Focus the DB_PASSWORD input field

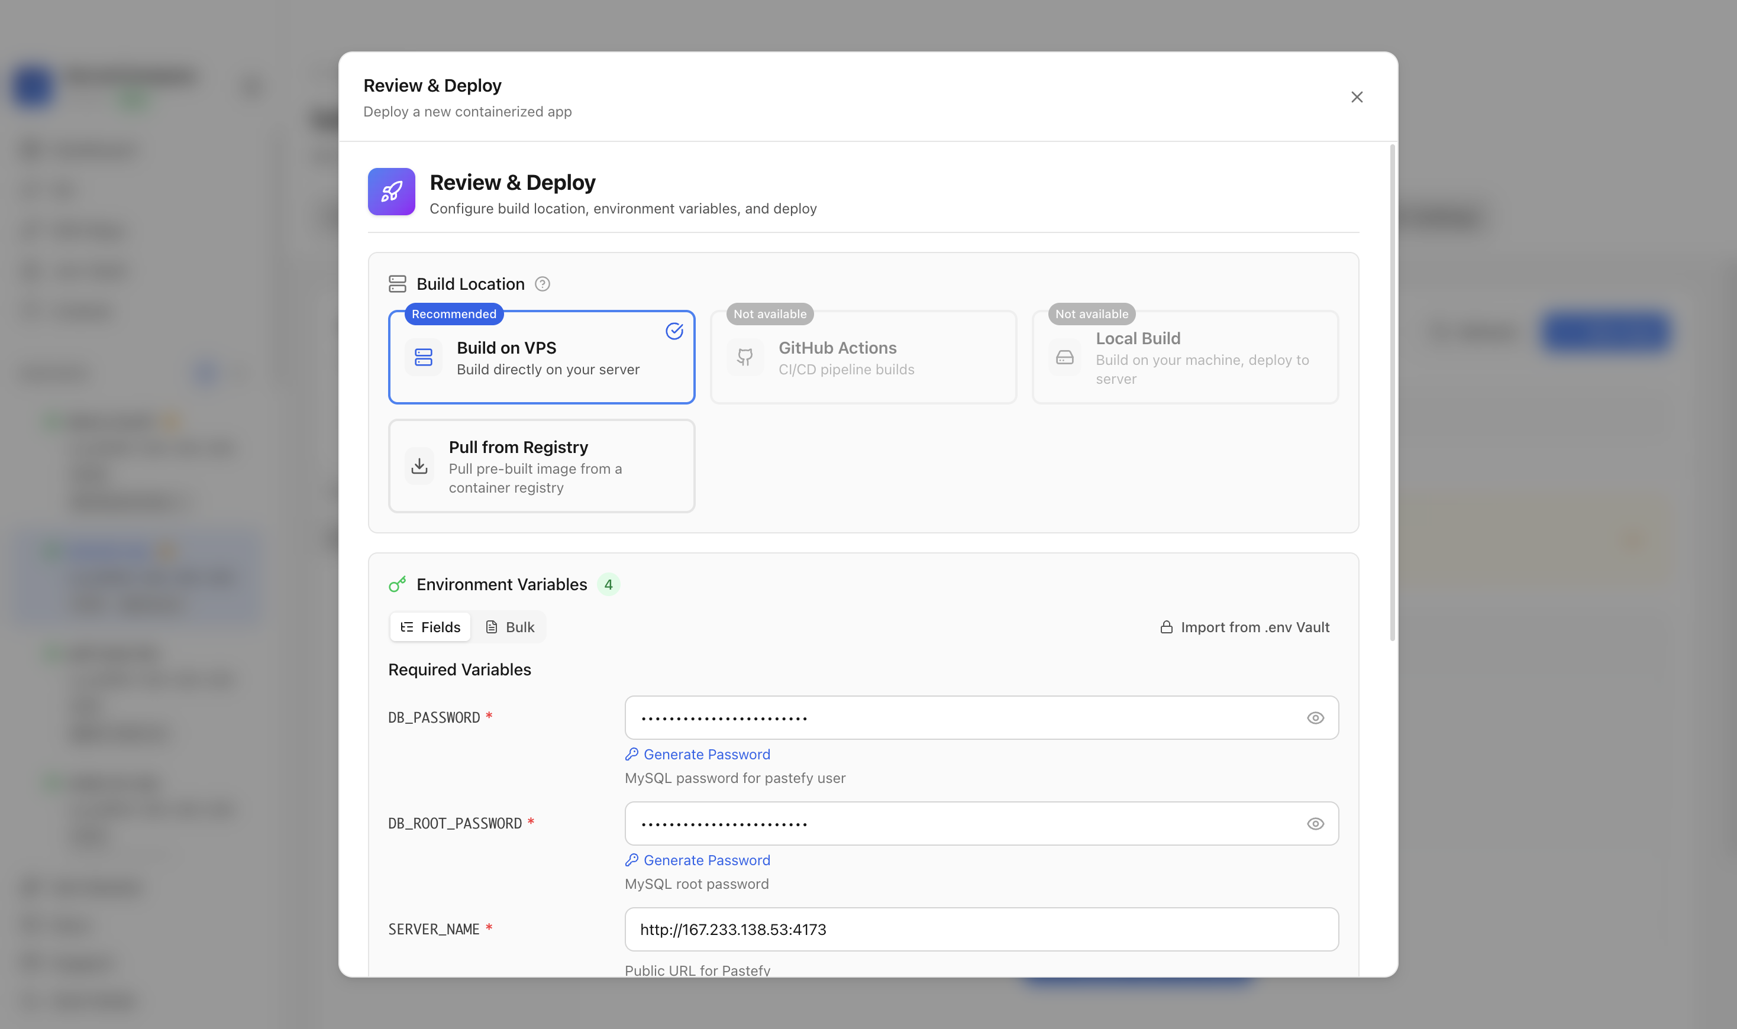point(981,718)
